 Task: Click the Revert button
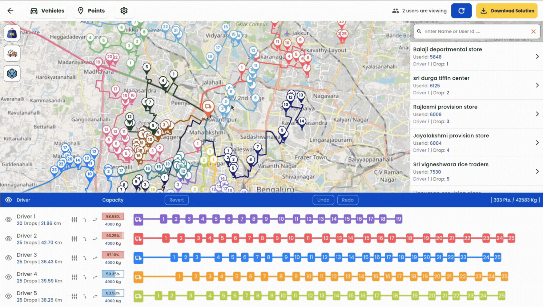[177, 200]
